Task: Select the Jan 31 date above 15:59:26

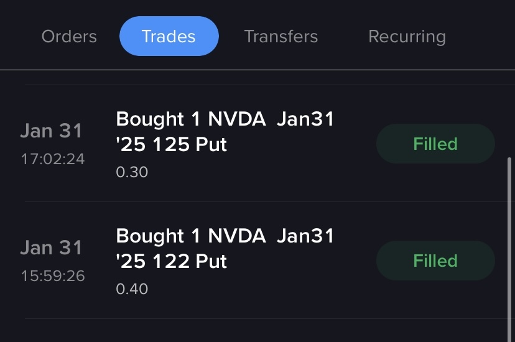Action: 51,248
